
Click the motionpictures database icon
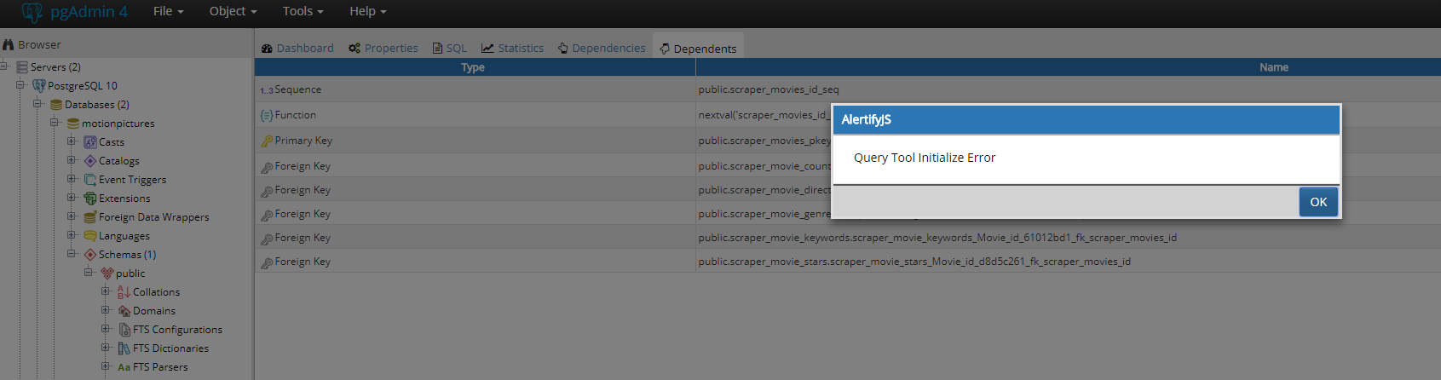[73, 124]
